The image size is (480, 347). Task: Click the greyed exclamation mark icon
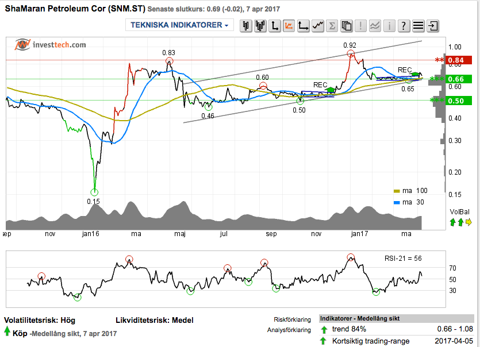(x=360, y=26)
